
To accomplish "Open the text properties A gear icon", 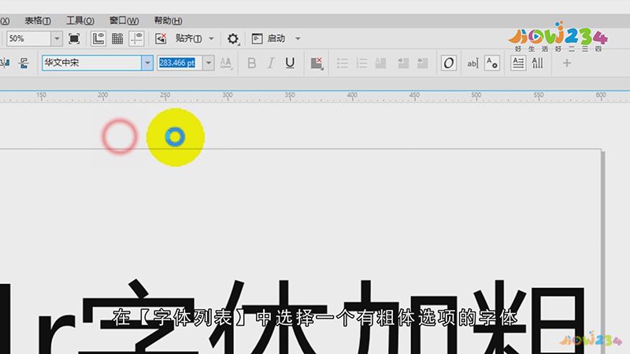I will pos(492,63).
